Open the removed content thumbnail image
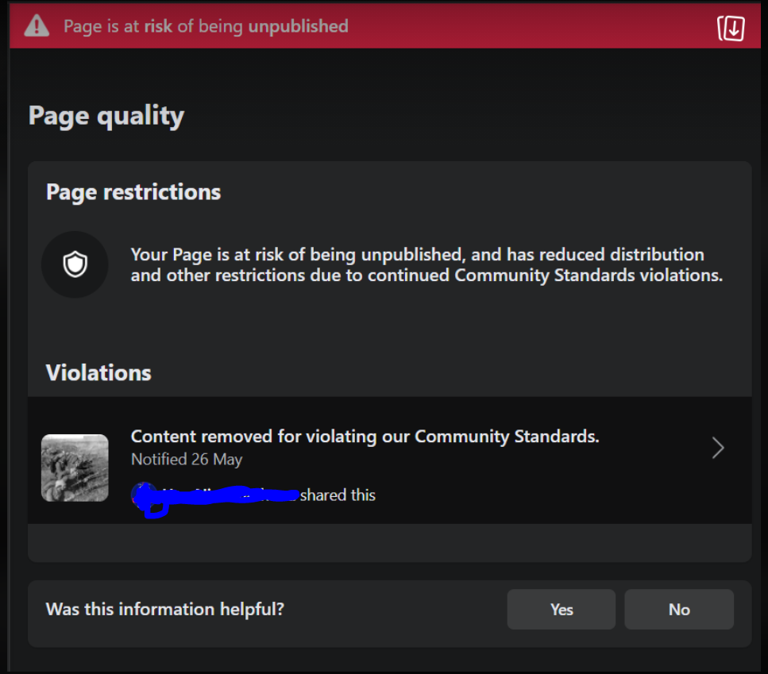The image size is (768, 674). (x=75, y=468)
